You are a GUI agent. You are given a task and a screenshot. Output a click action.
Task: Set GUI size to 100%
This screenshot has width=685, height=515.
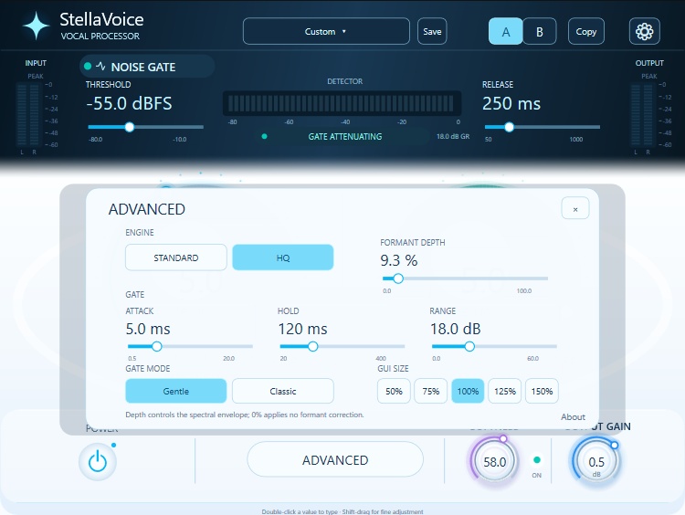click(x=468, y=391)
